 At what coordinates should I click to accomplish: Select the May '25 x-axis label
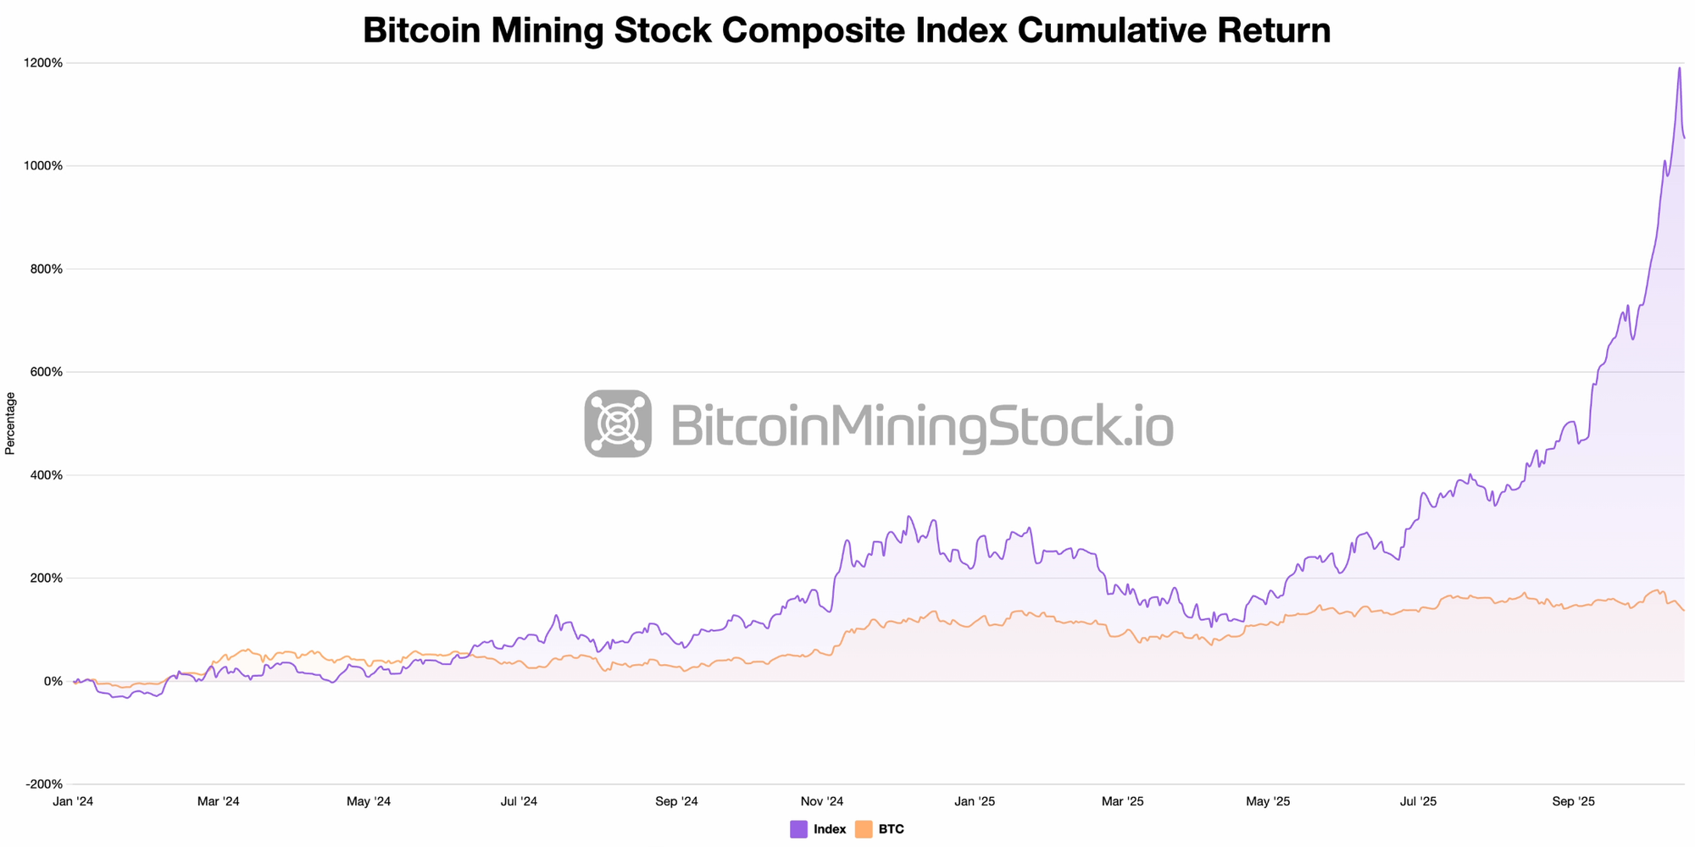point(1268,801)
